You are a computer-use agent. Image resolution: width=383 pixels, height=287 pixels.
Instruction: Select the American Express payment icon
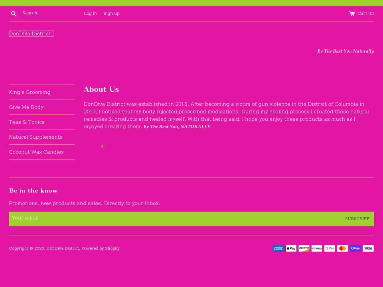(278, 248)
